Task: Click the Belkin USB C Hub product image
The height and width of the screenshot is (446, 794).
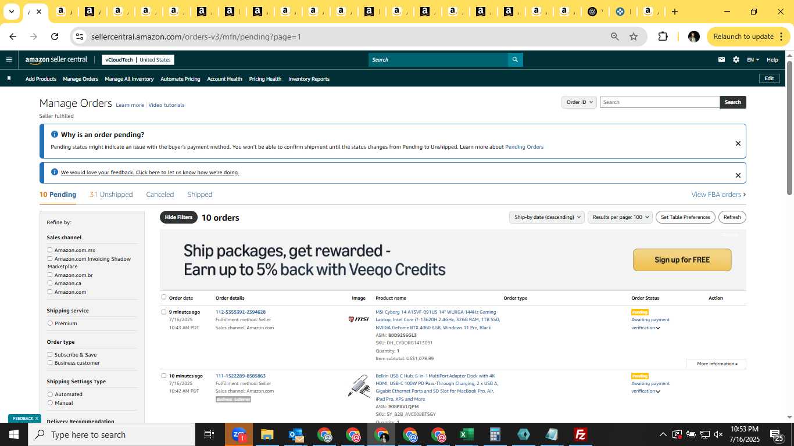Action: (x=359, y=386)
